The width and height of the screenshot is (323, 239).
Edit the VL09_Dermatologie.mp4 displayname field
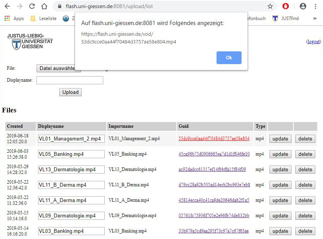(71, 216)
